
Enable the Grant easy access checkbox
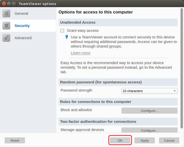62,31
